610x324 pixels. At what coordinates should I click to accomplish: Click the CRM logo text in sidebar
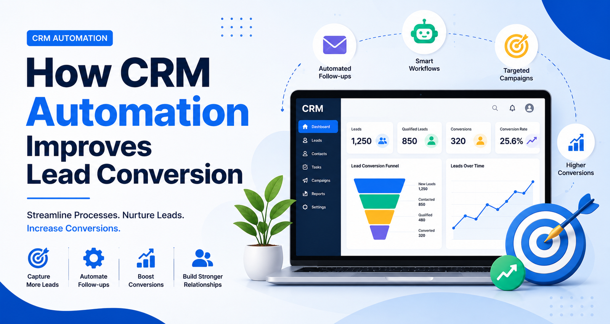click(313, 109)
